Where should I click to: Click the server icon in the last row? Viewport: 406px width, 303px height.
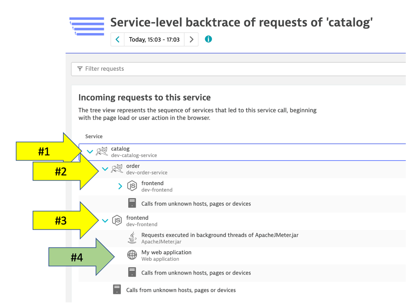point(117,290)
